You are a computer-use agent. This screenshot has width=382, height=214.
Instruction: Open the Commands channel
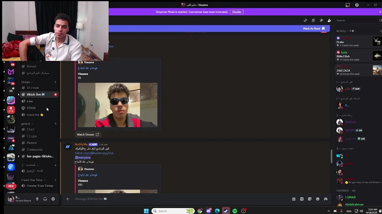point(39,150)
